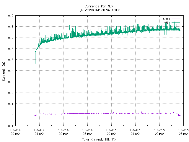The height and width of the screenshot is (142, 189).
Task: Click the 0.7 y-axis tick value
Action: tap(11, 38)
